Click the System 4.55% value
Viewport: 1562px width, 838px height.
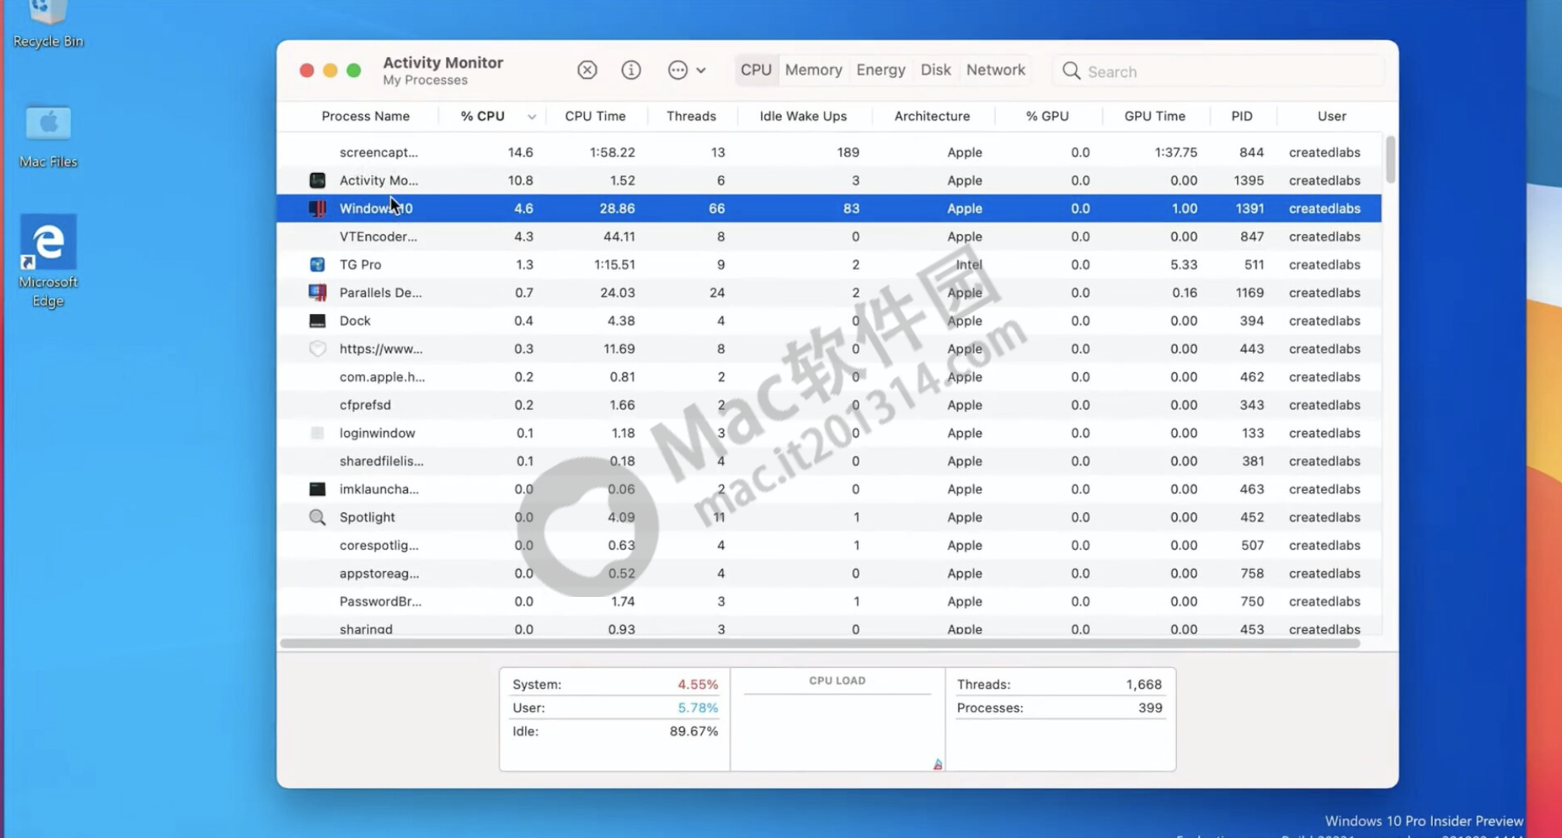coord(697,685)
